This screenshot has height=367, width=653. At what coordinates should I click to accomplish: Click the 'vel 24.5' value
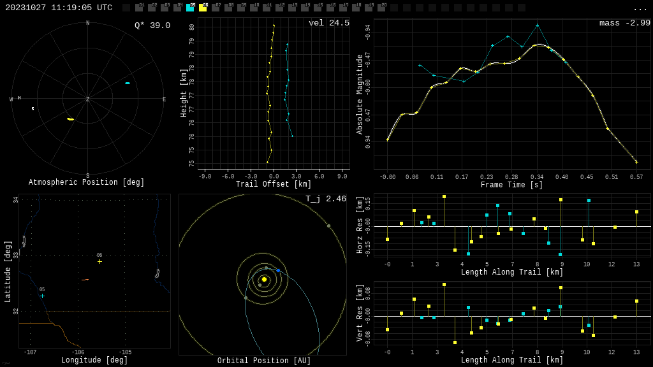pos(329,23)
